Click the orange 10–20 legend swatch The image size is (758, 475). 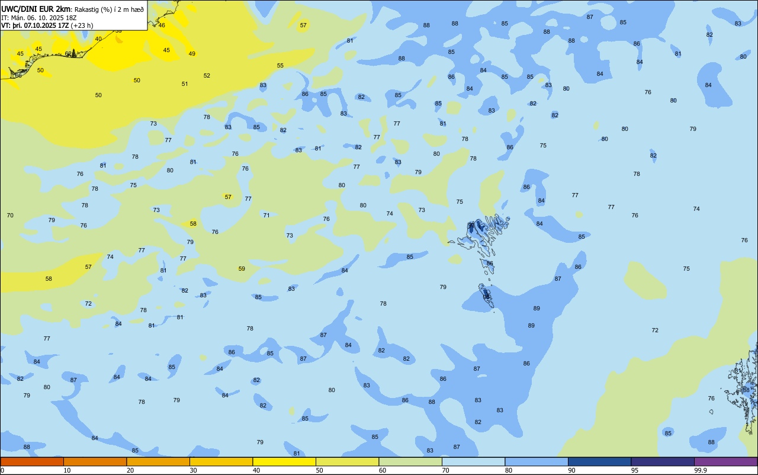95,461
